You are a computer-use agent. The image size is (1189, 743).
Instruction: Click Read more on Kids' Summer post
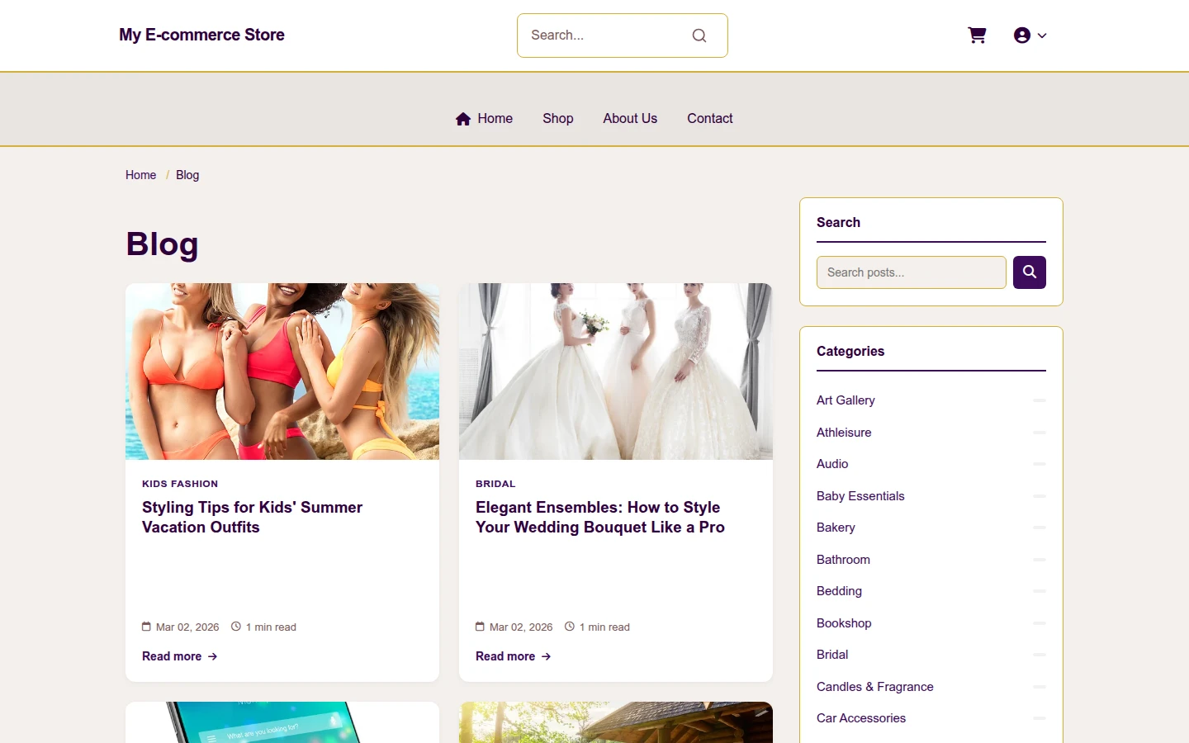[x=180, y=656]
